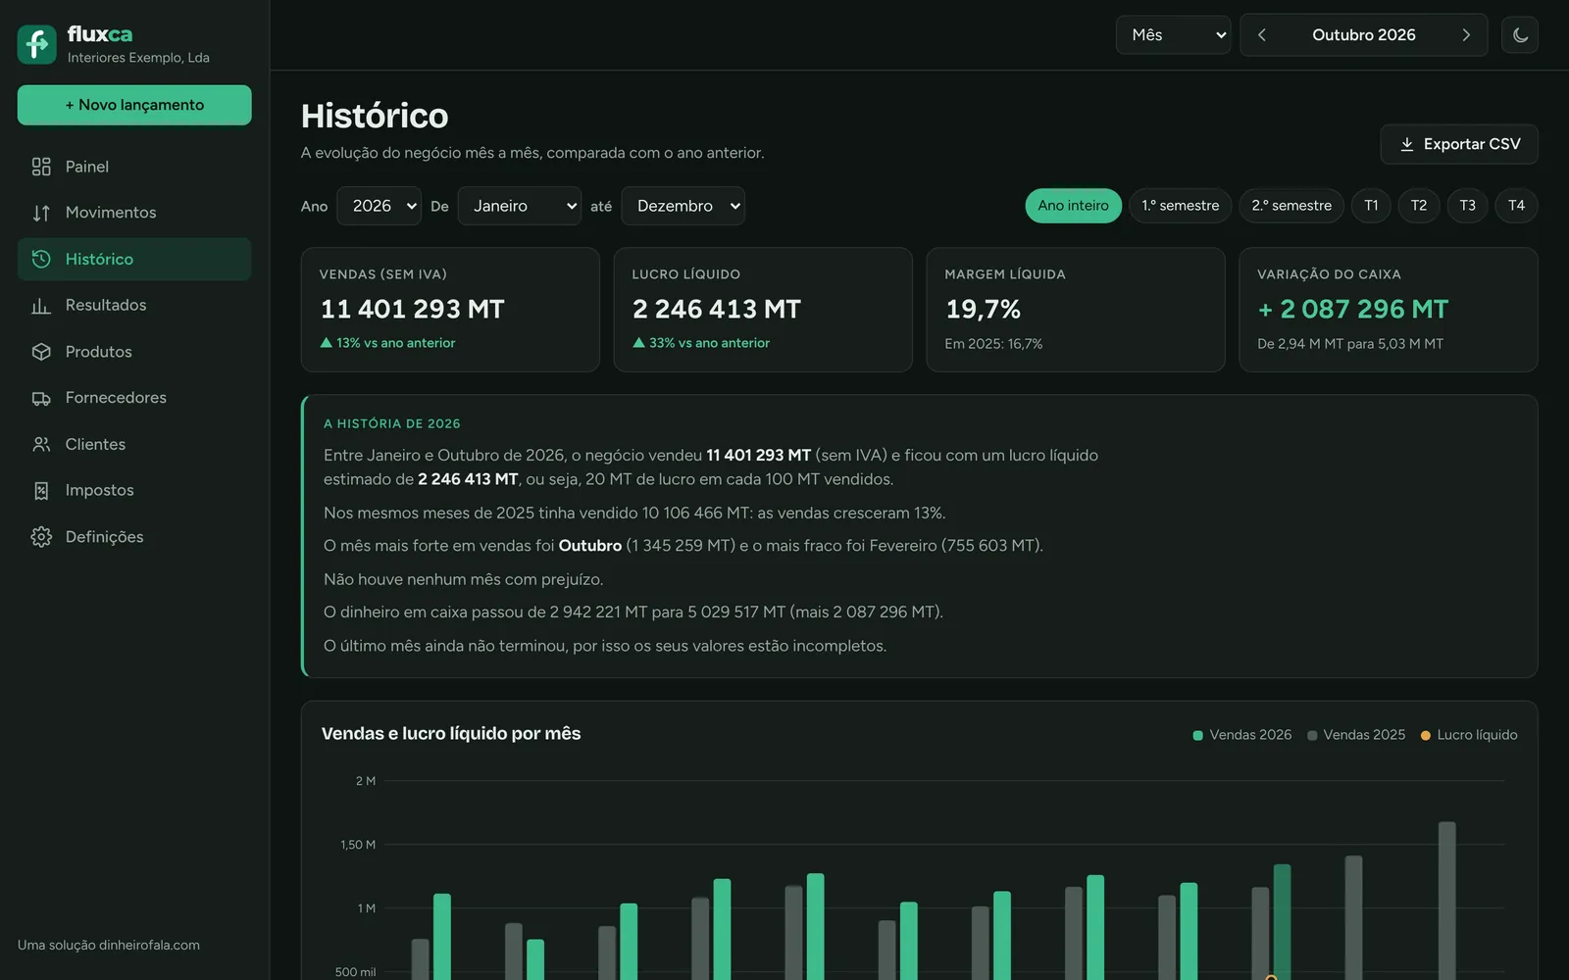Screen dimensions: 1569x980
Task: Click the Movimentos arrows icon
Action: [41, 213]
